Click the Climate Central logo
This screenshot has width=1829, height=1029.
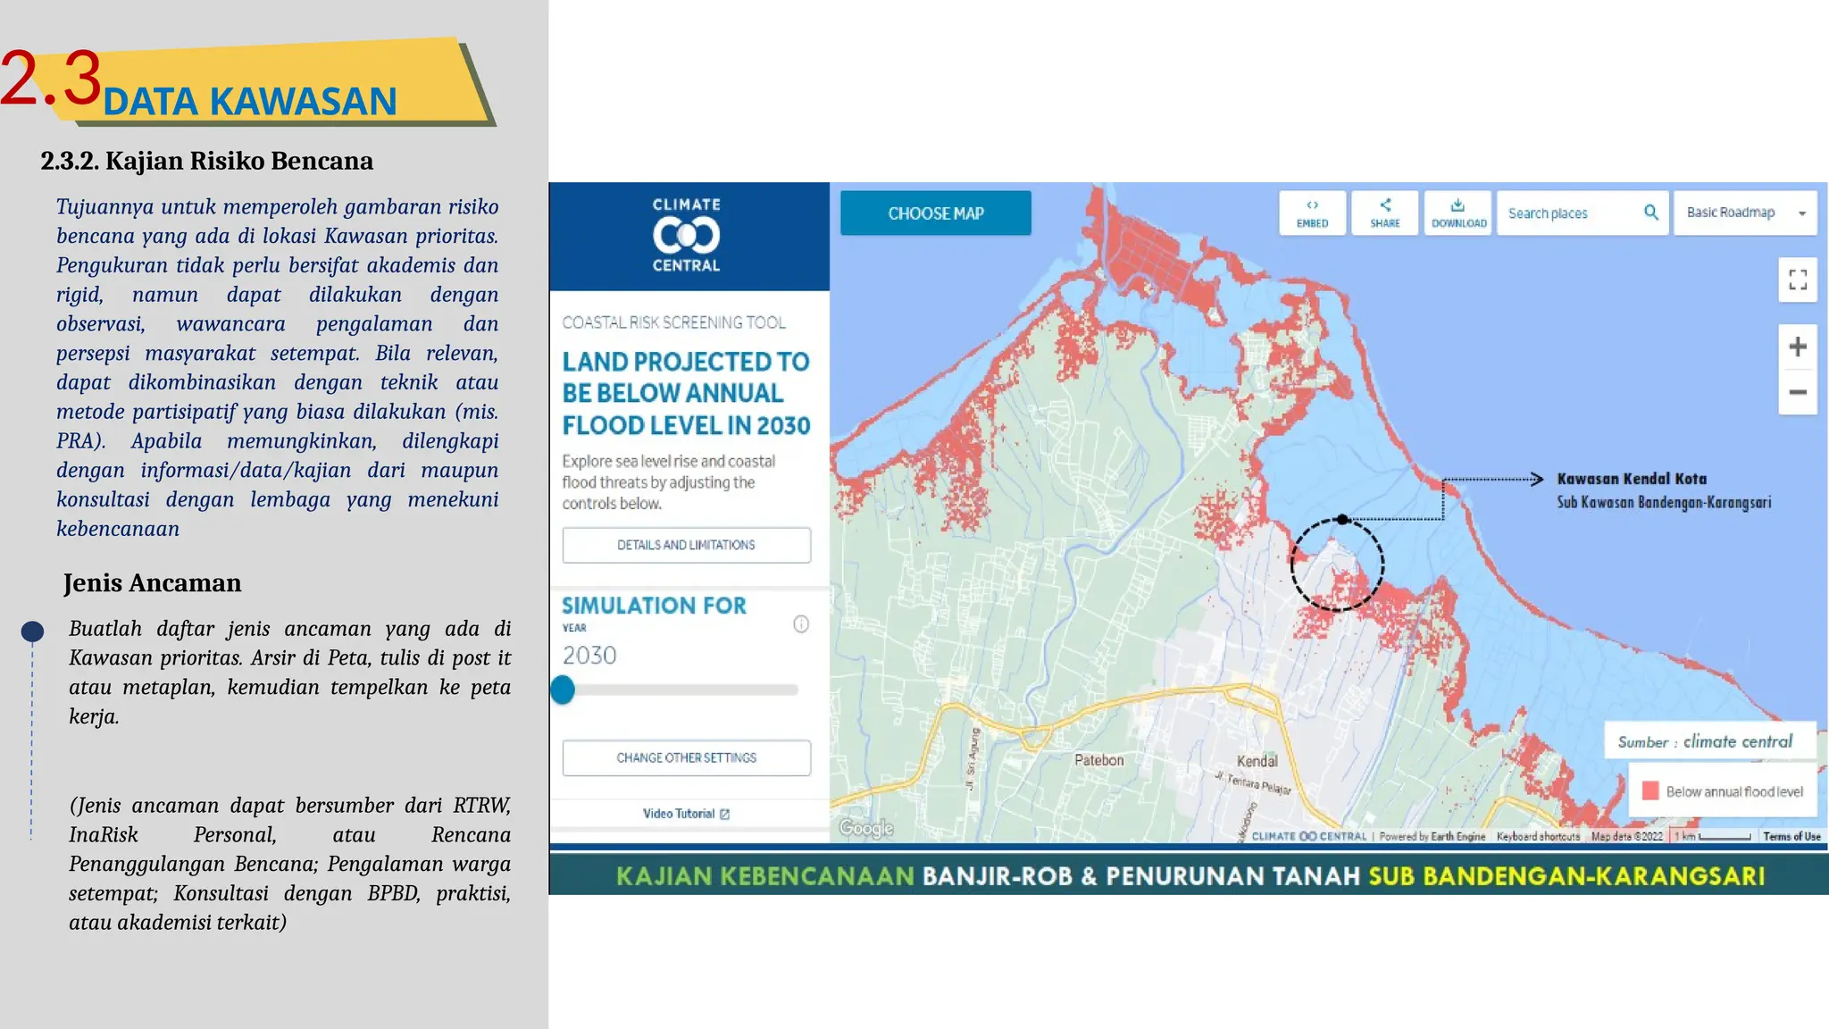tap(686, 236)
